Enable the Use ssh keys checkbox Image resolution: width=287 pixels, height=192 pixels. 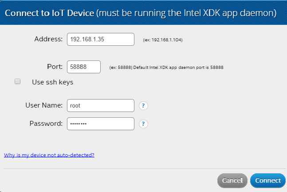pyautogui.click(x=18, y=81)
